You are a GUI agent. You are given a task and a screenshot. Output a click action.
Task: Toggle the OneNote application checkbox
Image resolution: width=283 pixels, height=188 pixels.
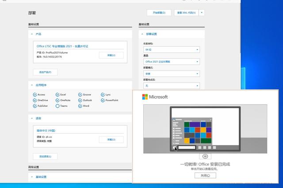point(57,100)
